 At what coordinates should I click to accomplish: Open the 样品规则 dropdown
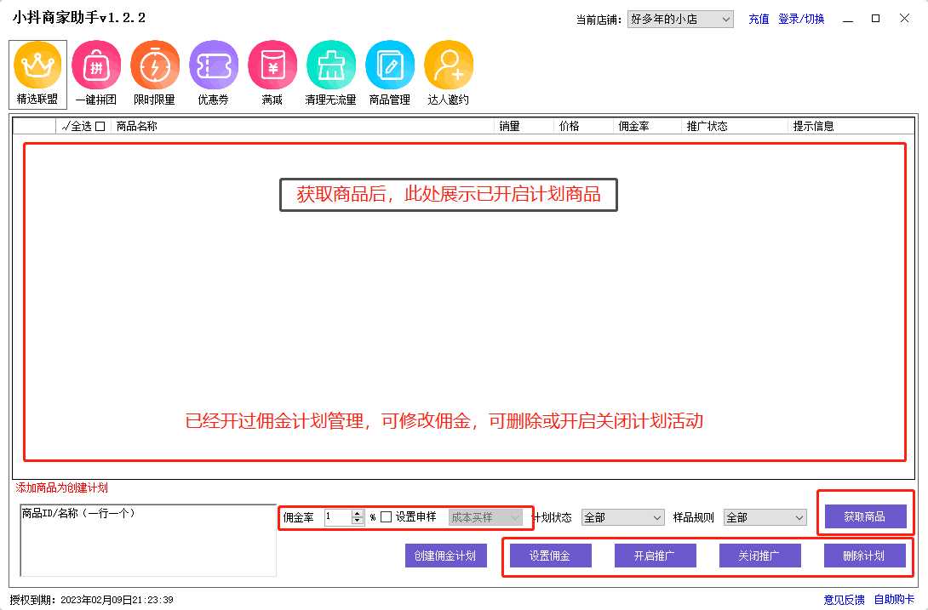coord(765,516)
